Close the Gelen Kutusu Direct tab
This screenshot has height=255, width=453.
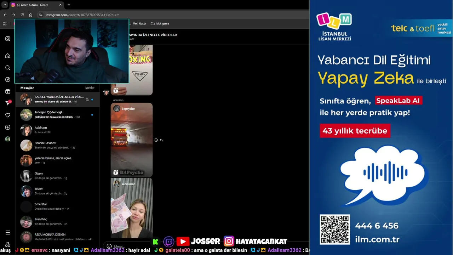click(60, 5)
